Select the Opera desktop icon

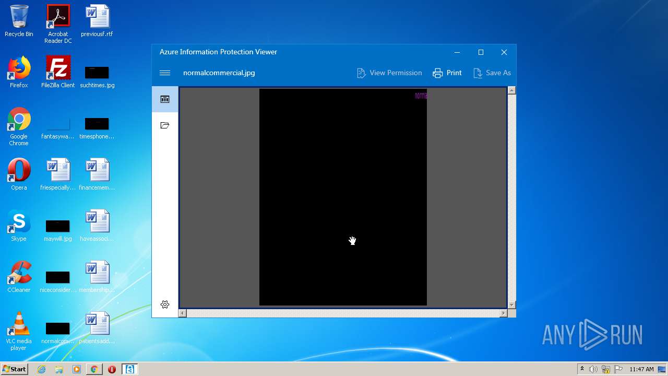click(x=19, y=174)
